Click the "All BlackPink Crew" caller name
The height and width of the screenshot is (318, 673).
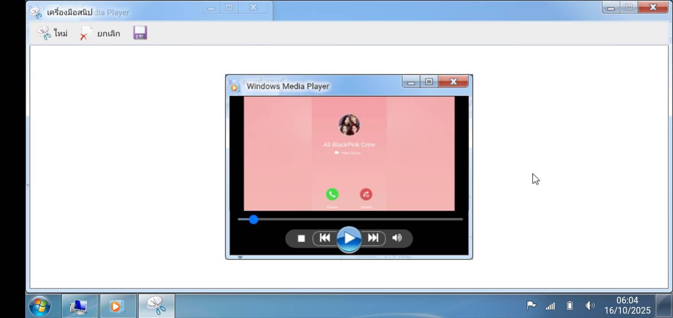pyautogui.click(x=349, y=144)
